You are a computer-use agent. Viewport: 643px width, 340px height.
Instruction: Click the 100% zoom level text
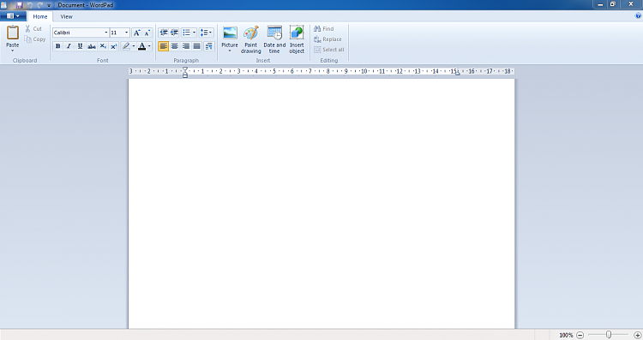(566, 335)
